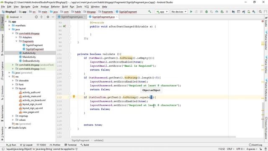Open the app run configuration dropdown

click(x=162, y=12)
